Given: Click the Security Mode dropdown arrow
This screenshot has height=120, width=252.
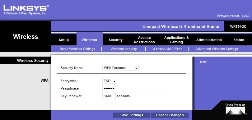Looking at the screenshot, I should tap(136, 68).
